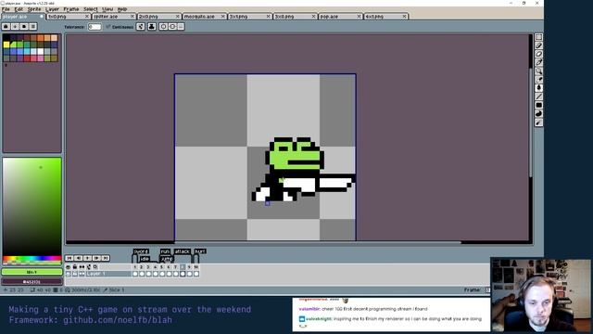Open the Layer menu
Screen dimensions: 593x334
coord(52,9)
